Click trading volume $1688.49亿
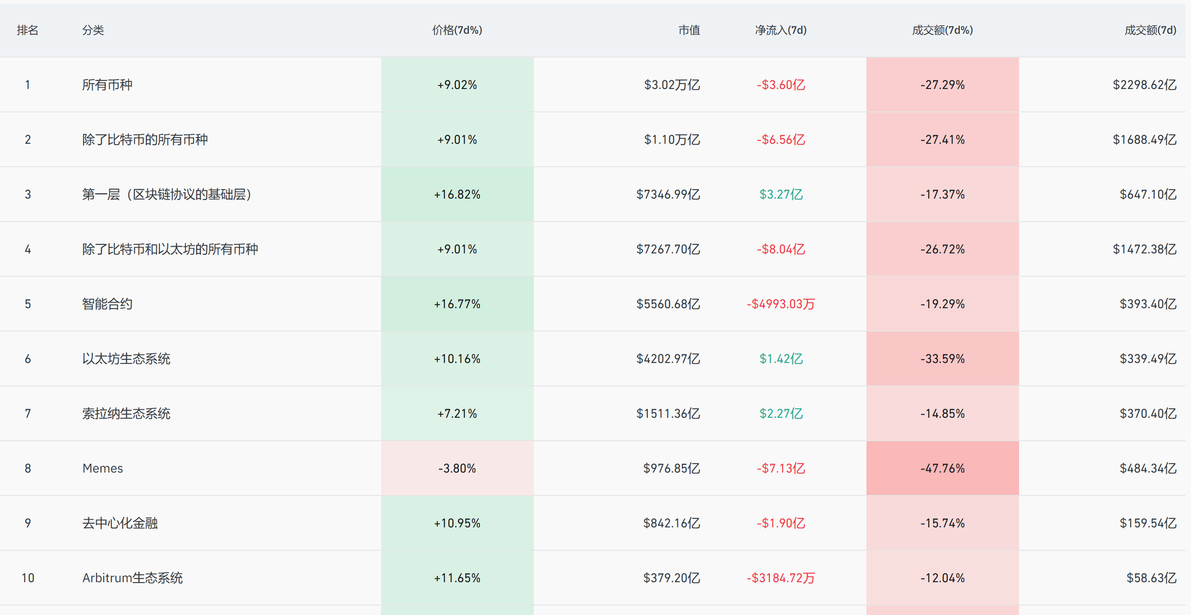The width and height of the screenshot is (1191, 615). [x=1144, y=140]
